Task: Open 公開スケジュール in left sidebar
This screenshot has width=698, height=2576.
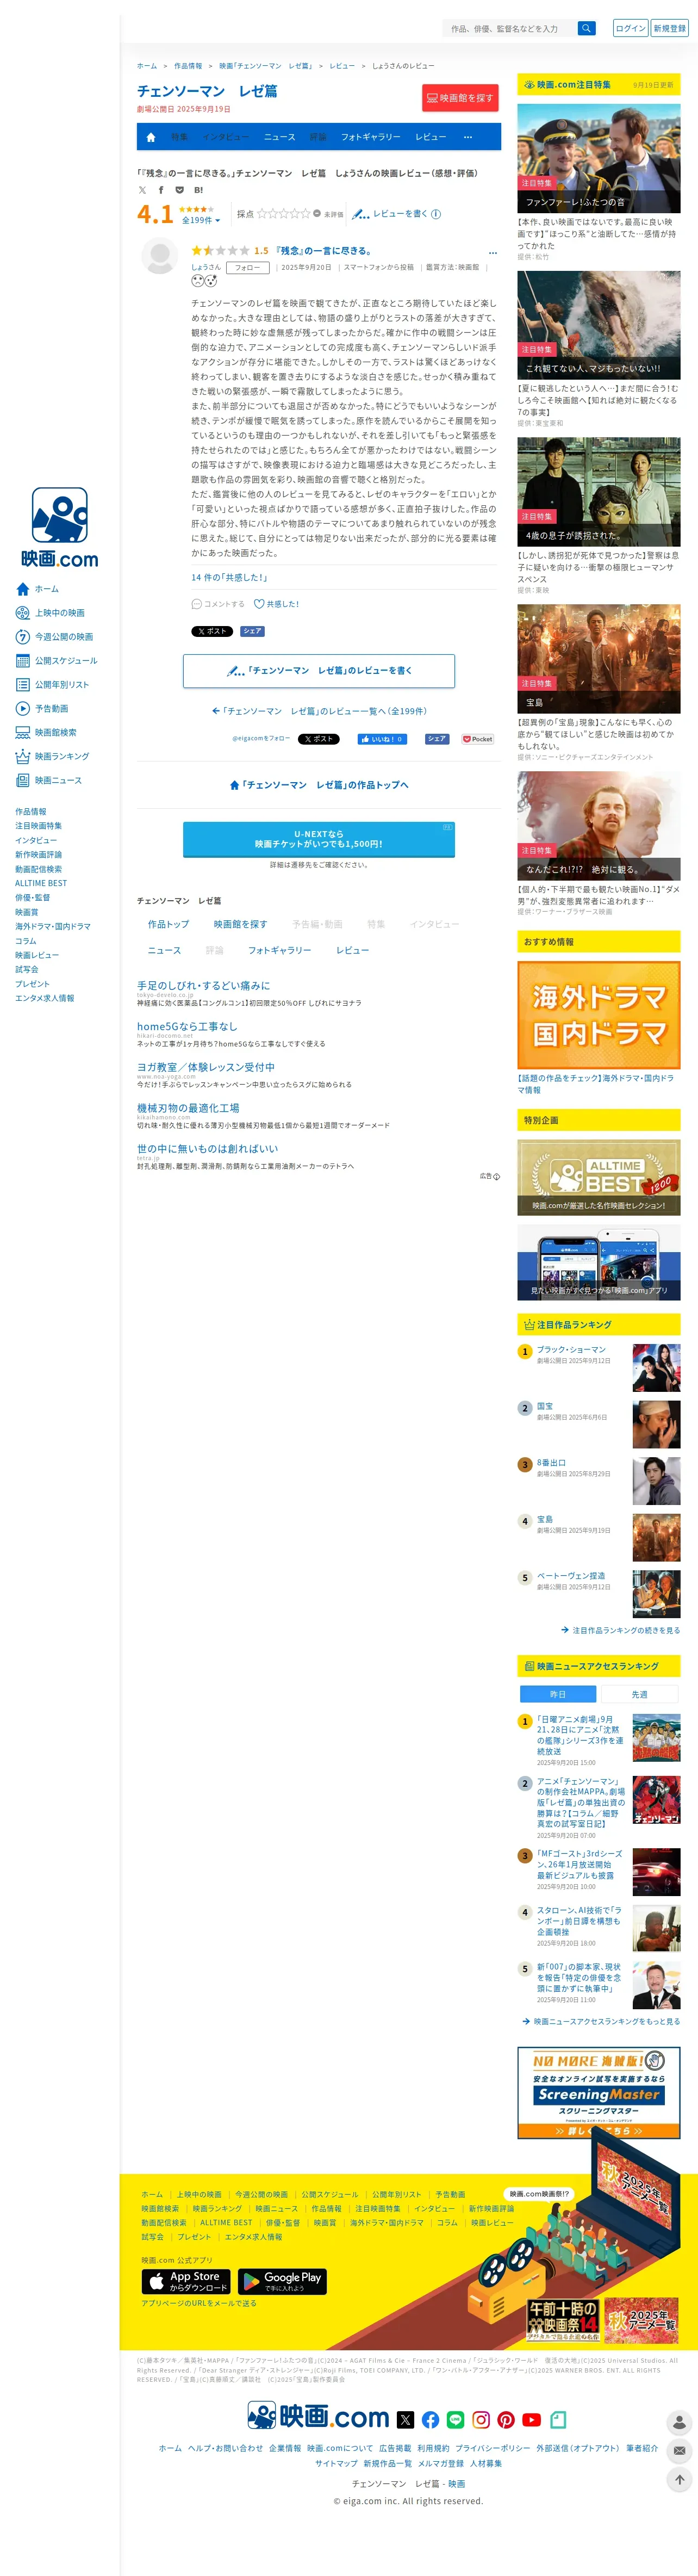Action: tap(56, 661)
